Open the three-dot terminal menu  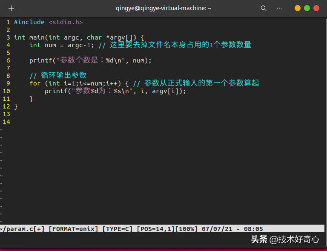click(x=280, y=8)
